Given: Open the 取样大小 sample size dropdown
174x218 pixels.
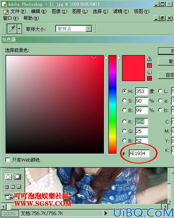Looking at the screenshot, I should [89, 29].
